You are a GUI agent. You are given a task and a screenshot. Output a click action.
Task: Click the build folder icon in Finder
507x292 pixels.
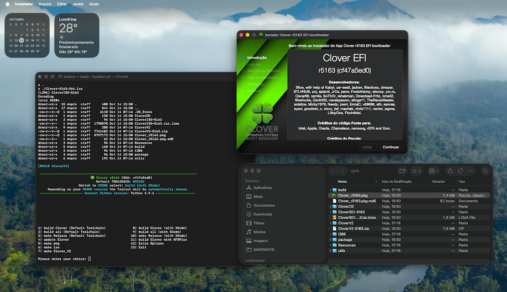335,190
